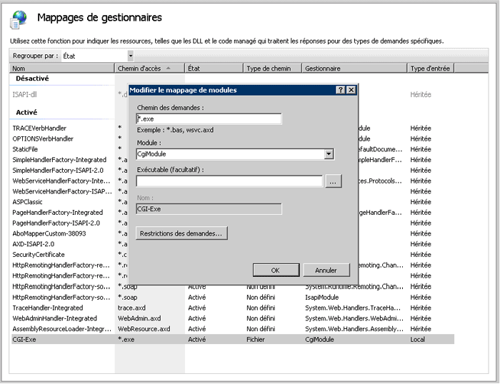
Task: Select the TraceHandler-Integrated row
Action: (48, 308)
